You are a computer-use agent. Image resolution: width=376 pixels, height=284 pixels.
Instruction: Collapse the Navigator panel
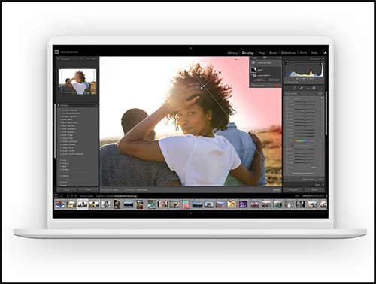pos(58,59)
